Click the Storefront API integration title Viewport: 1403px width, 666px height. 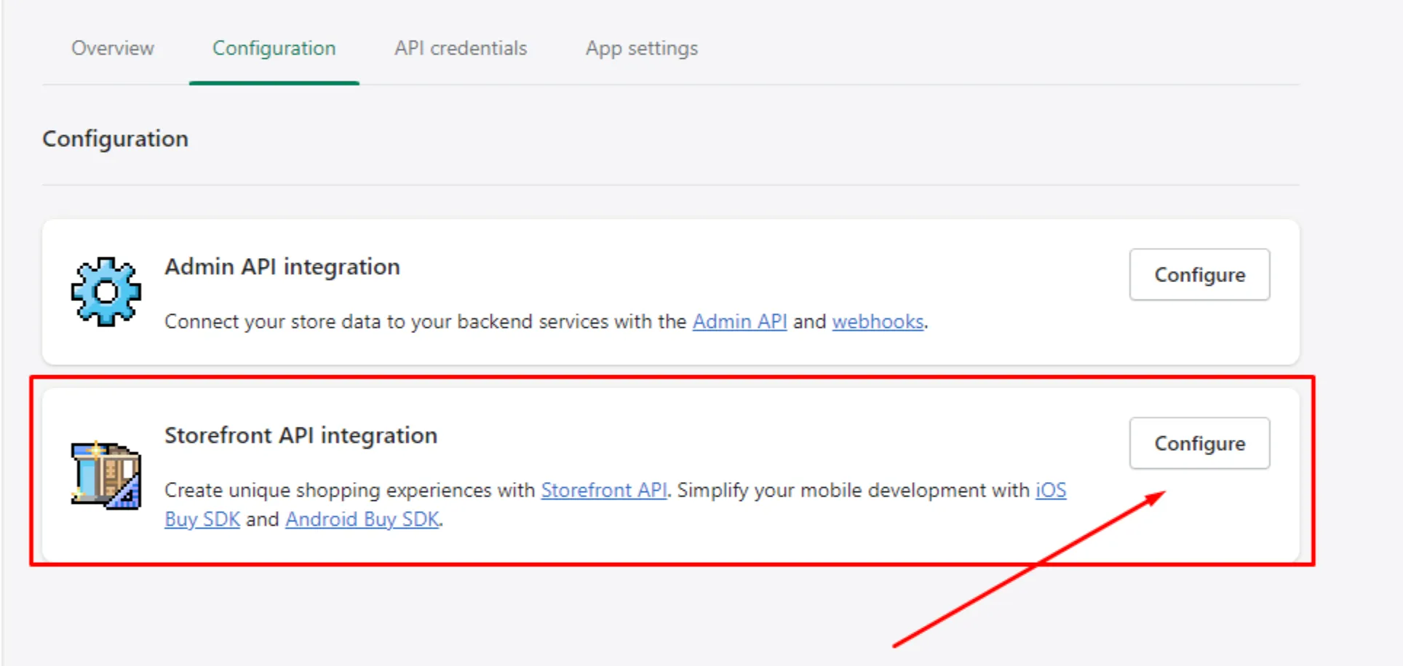(301, 436)
